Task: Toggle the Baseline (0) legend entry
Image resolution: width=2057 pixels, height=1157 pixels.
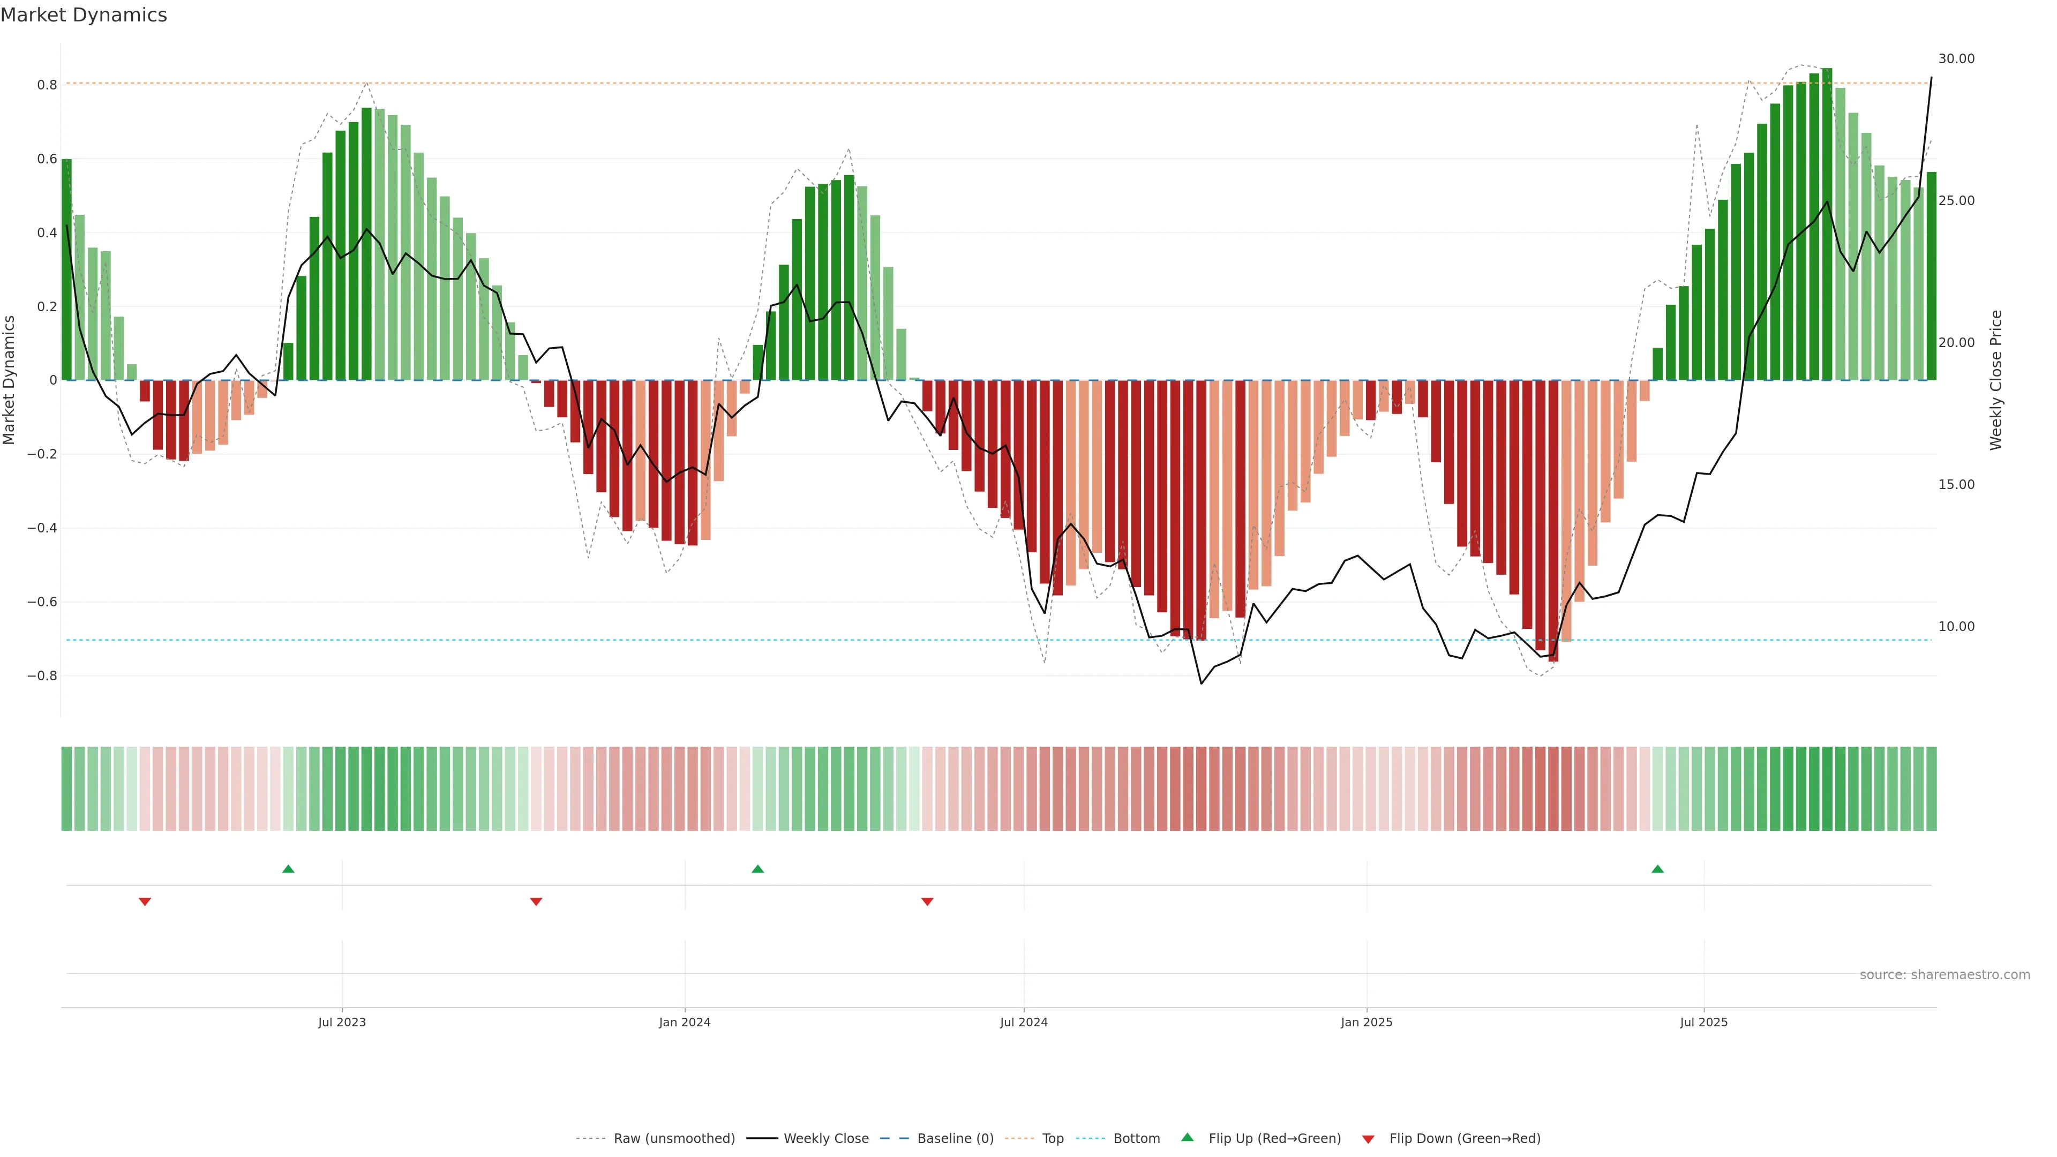Action: click(955, 1139)
